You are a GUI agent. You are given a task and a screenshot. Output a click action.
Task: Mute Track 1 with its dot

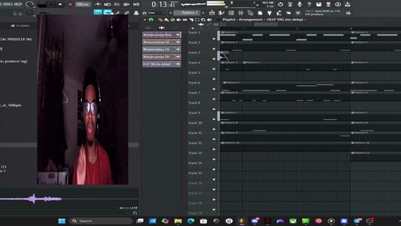[x=214, y=39]
